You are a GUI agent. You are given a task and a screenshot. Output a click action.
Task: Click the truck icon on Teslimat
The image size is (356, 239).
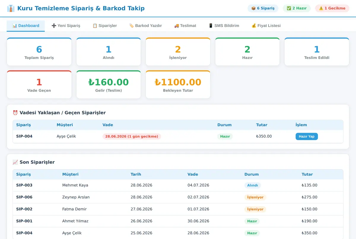[x=177, y=26]
